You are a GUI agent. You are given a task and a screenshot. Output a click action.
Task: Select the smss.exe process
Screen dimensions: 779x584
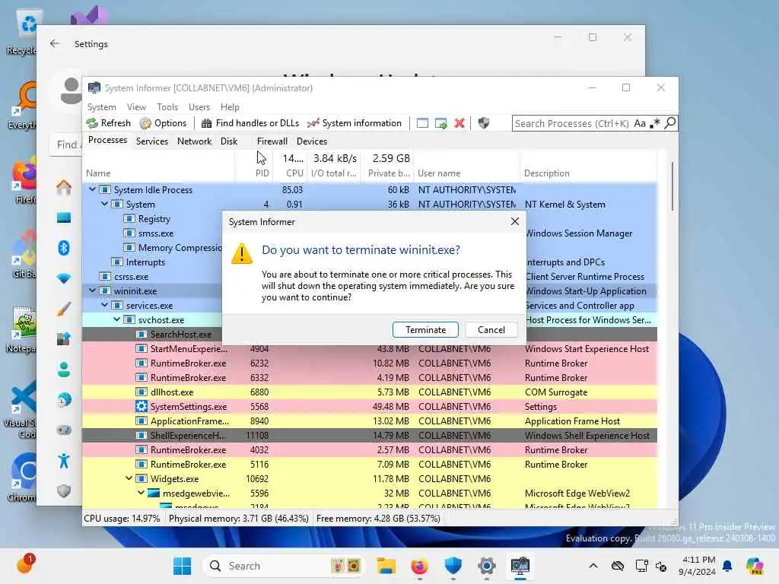click(156, 233)
